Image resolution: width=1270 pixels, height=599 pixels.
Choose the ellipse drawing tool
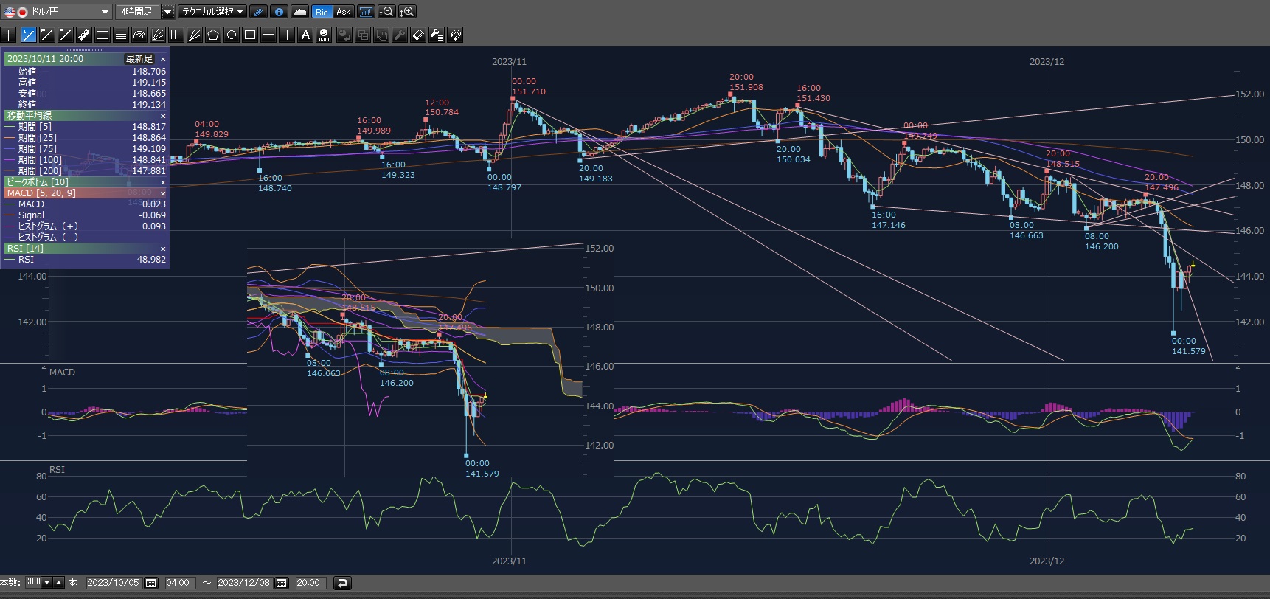(x=232, y=35)
